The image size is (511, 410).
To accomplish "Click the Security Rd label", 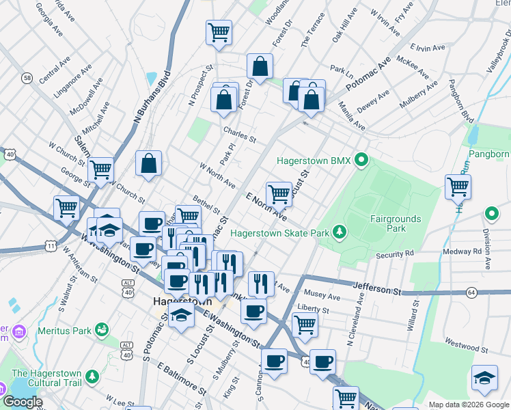I will point(395,254).
